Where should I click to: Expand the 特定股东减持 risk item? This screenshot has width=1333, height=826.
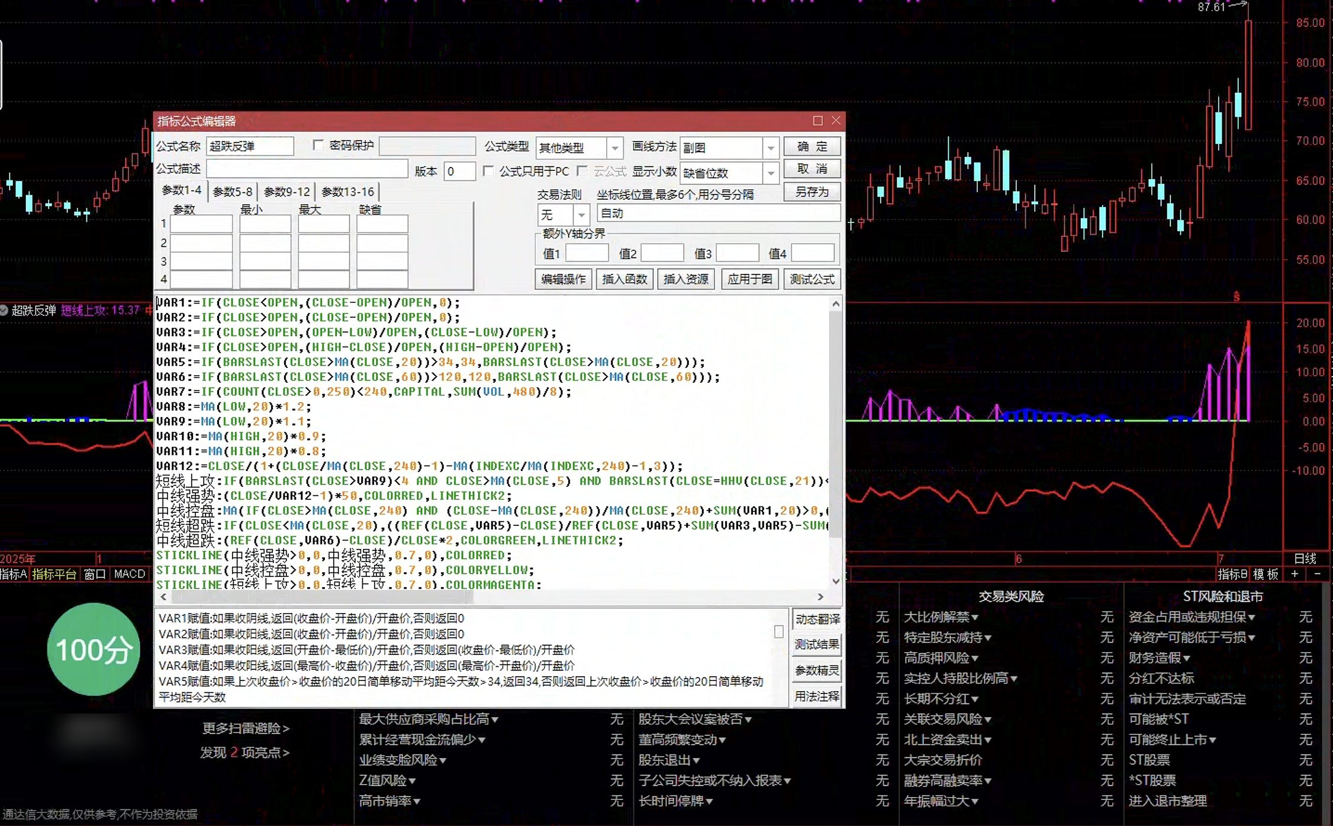pyautogui.click(x=947, y=637)
